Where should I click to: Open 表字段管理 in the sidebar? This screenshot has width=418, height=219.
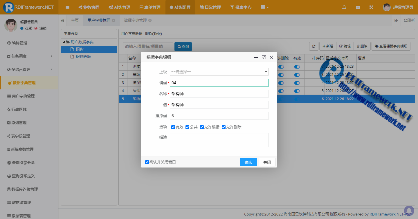pyautogui.click(x=19, y=136)
